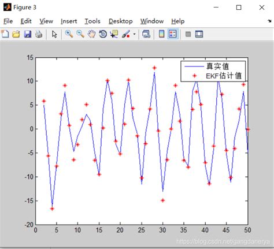Open the Brush color dropdown arrow
This screenshot has height=249, width=274.
pyautogui.click(x=134, y=34)
